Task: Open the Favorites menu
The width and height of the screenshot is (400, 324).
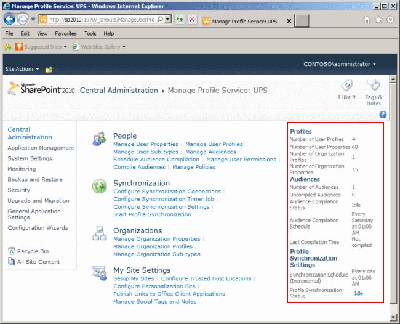Action: coord(66,34)
